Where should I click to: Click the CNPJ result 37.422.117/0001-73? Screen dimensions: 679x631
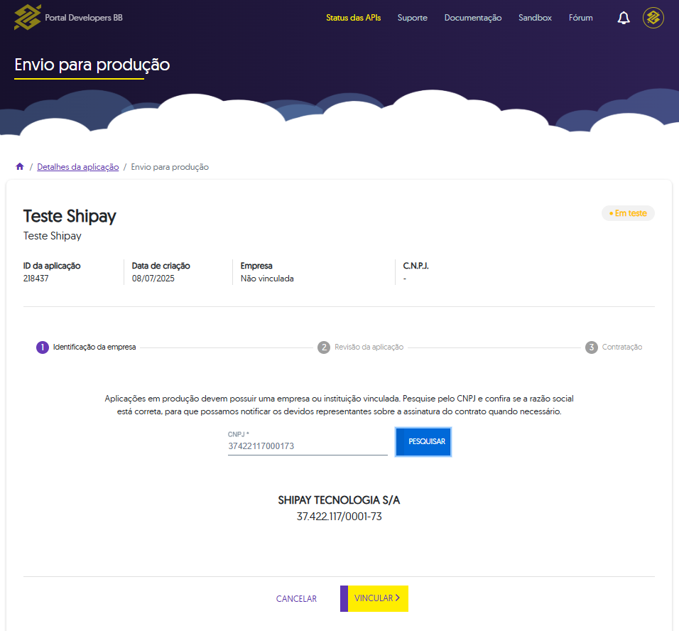pos(339,517)
